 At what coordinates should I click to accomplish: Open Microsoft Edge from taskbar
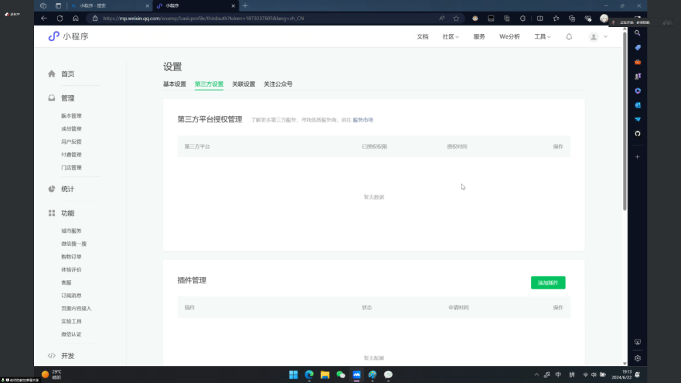309,375
